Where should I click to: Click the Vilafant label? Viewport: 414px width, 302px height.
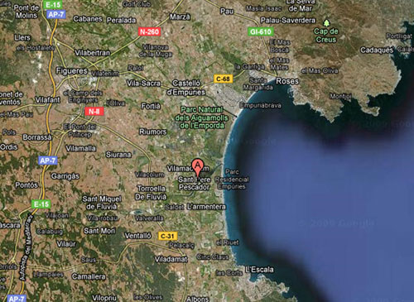(x=47, y=100)
